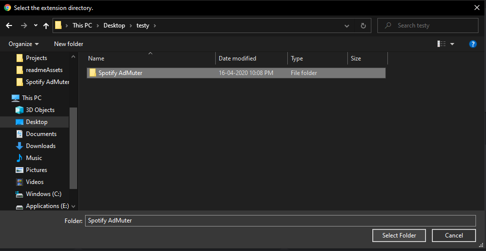The width and height of the screenshot is (486, 251).
Task: Click the Search testy field
Action: point(428,25)
